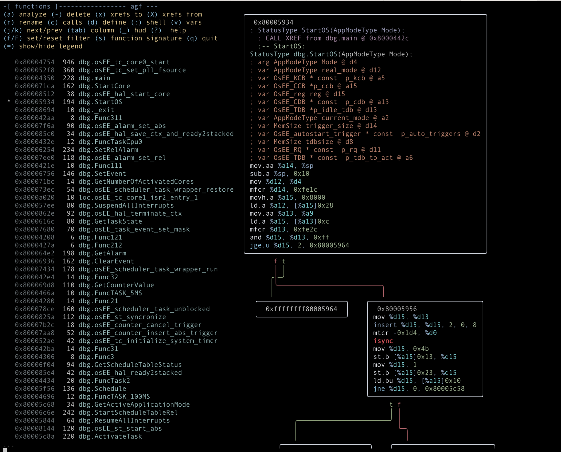Click dbg.FuncTaskCpu0 entry
This screenshot has width=561, height=452.
coord(78,142)
